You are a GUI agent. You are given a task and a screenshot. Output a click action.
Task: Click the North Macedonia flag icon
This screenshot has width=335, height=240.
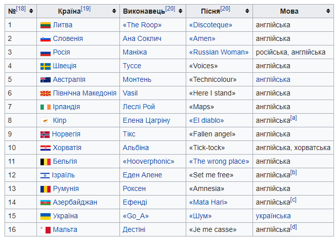point(46,93)
